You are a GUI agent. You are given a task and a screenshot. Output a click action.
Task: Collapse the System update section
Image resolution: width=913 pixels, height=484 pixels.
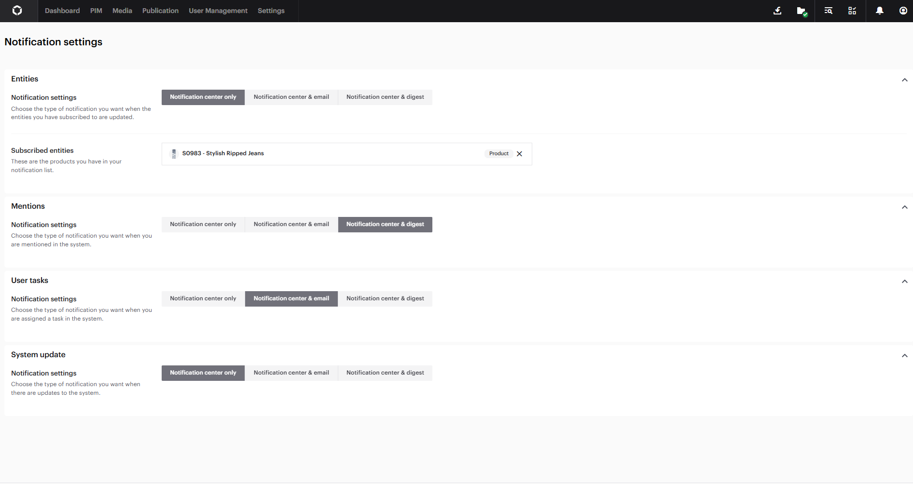(904, 356)
